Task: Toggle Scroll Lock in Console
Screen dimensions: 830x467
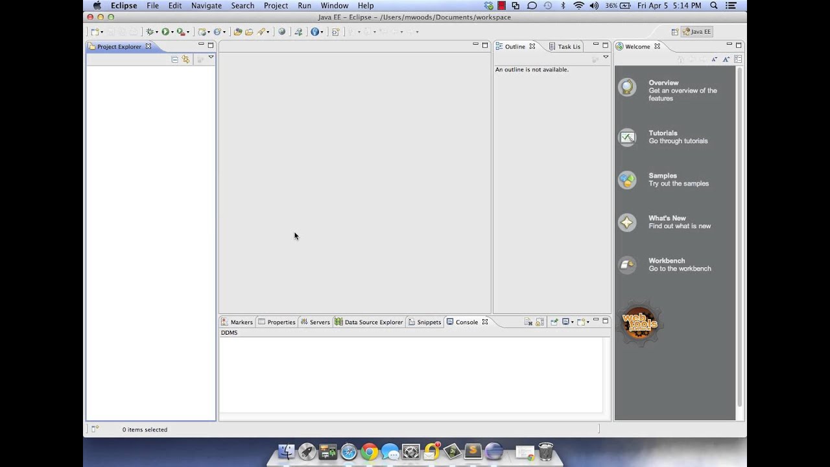Action: [539, 322]
